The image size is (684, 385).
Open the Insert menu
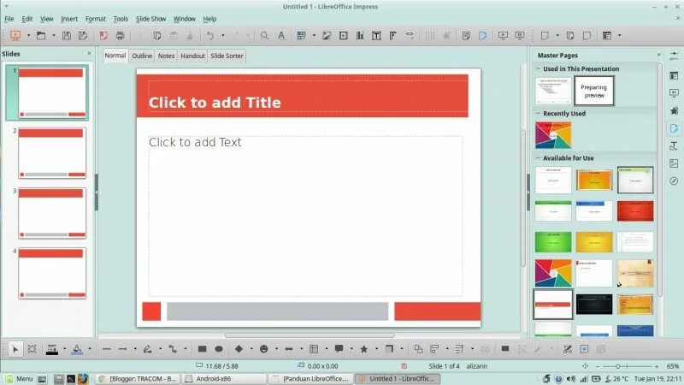tap(69, 19)
